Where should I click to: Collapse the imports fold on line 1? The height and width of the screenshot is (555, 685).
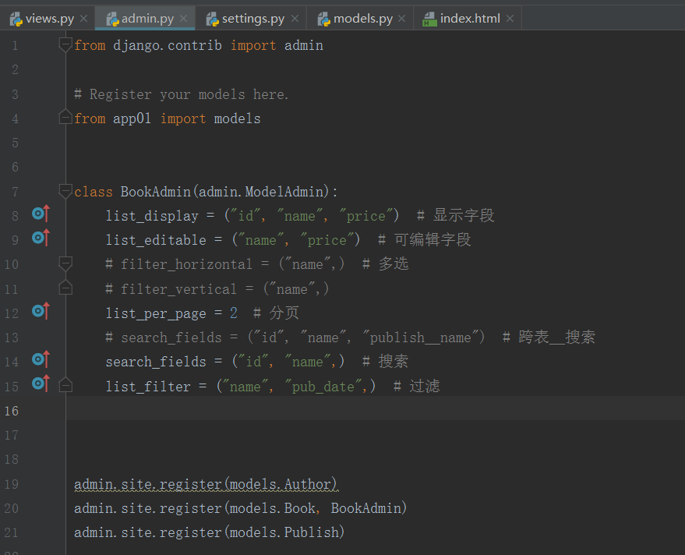65,45
